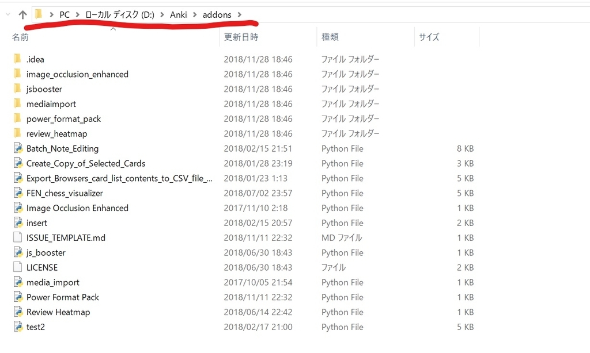The image size is (590, 353).
Task: Sort by 名前 column header
Action: point(20,37)
